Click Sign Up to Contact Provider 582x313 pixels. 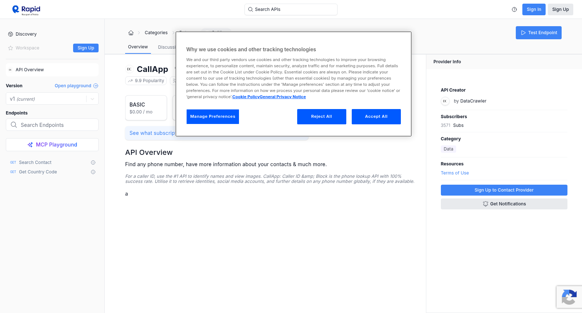point(504,190)
